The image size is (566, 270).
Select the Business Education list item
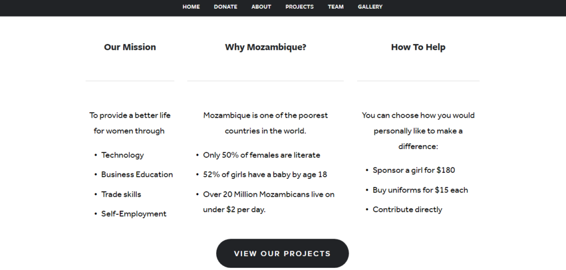point(137,174)
